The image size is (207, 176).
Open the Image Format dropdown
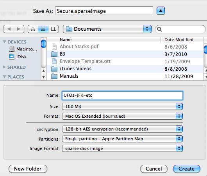(122, 148)
